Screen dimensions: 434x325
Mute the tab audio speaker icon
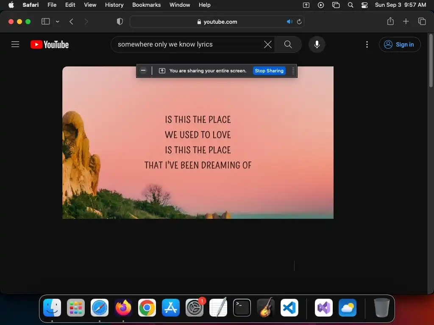289,22
